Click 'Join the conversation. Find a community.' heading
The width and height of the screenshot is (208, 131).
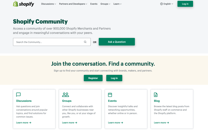[x=103, y=64]
